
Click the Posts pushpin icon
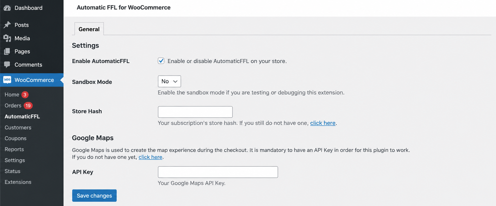(x=7, y=25)
